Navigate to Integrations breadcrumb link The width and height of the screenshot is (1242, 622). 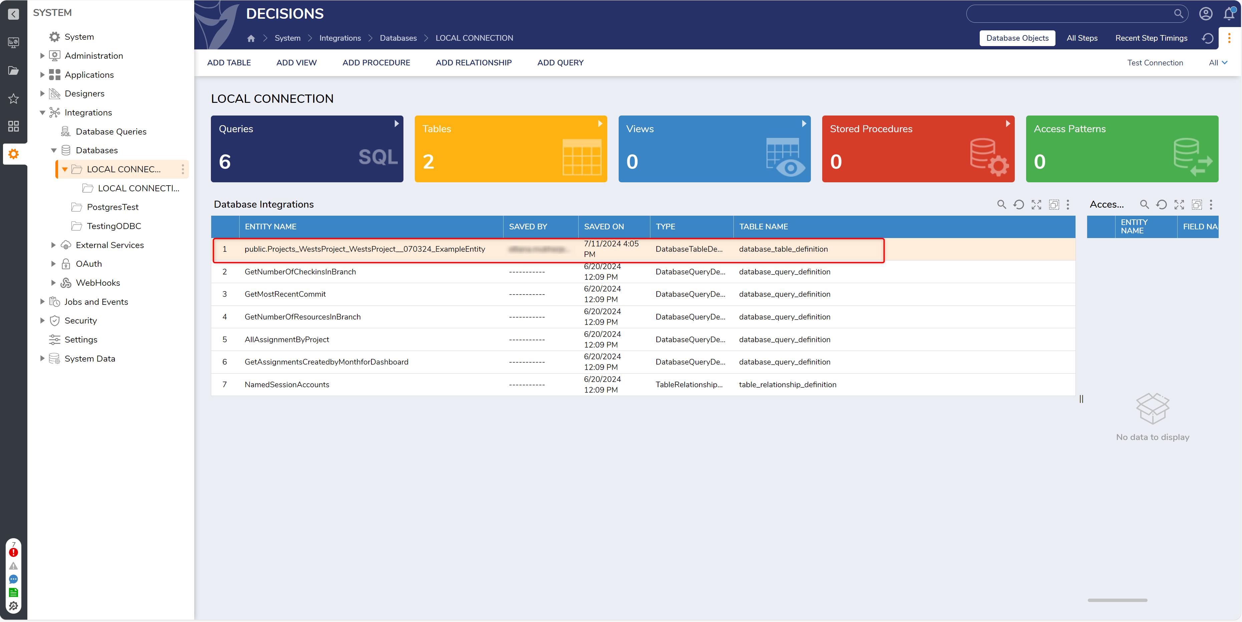[x=340, y=38]
